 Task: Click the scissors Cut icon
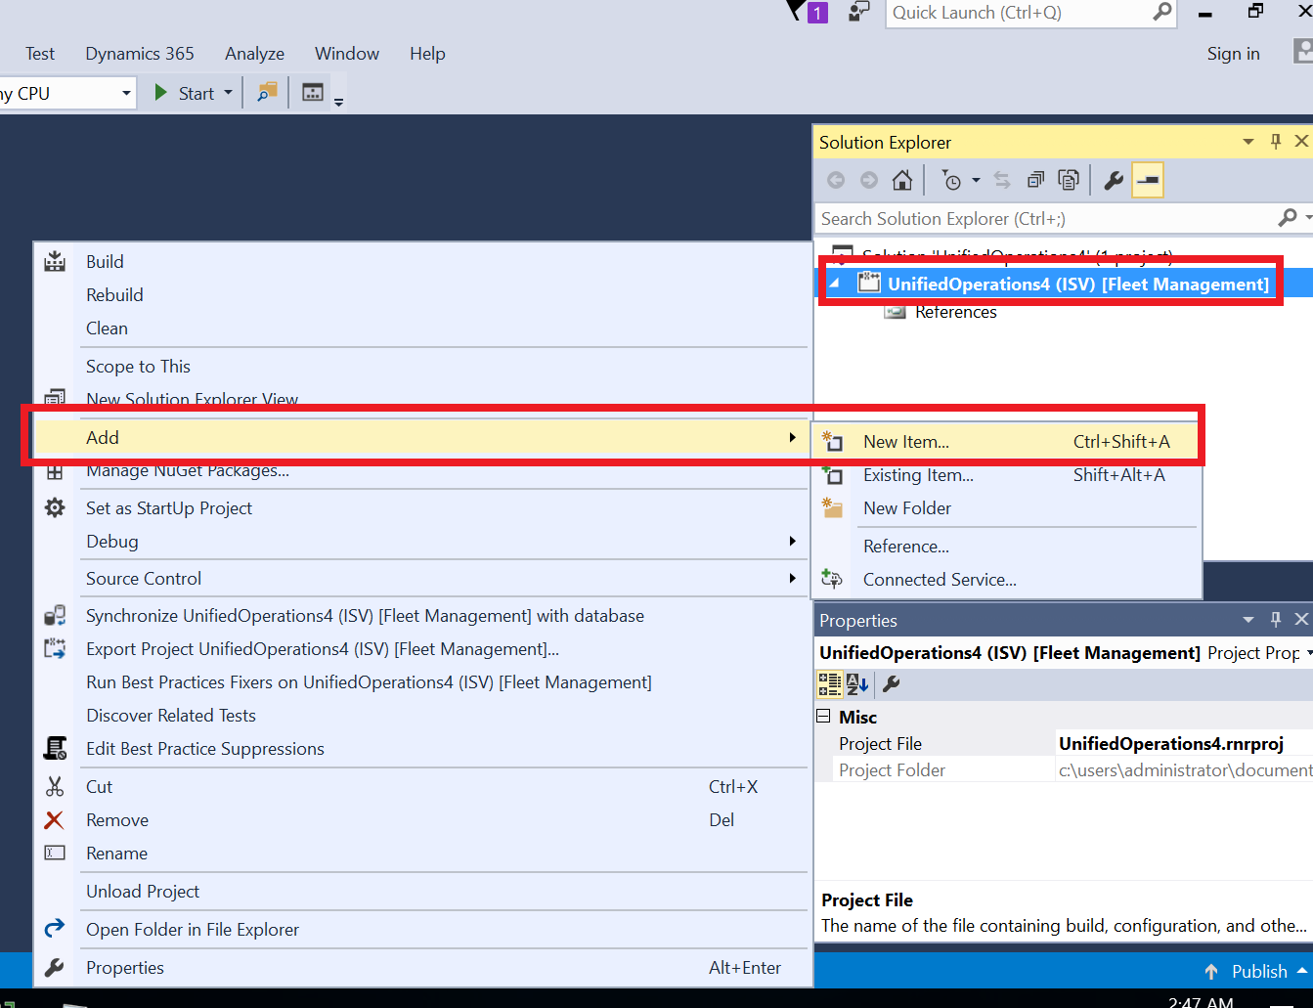click(55, 786)
